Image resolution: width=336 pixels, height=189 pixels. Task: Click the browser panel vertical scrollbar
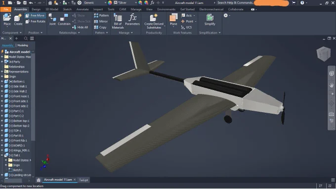33,96
